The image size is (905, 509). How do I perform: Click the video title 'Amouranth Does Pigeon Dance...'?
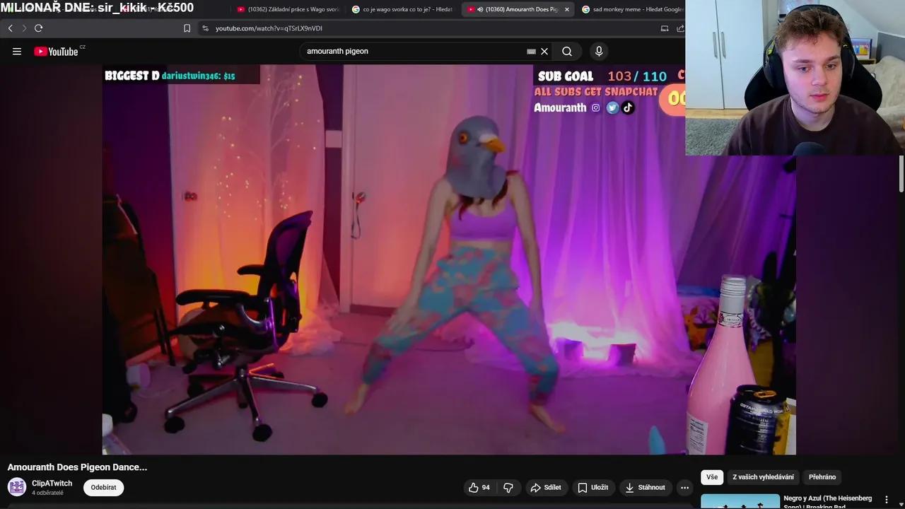(x=77, y=467)
